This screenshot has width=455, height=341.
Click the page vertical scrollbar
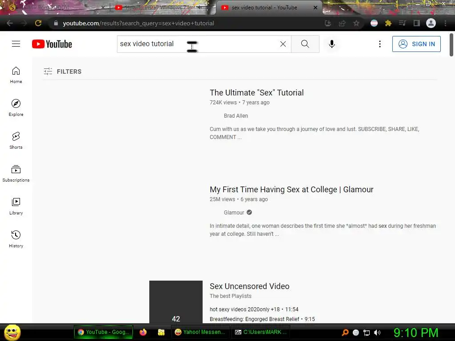451,45
